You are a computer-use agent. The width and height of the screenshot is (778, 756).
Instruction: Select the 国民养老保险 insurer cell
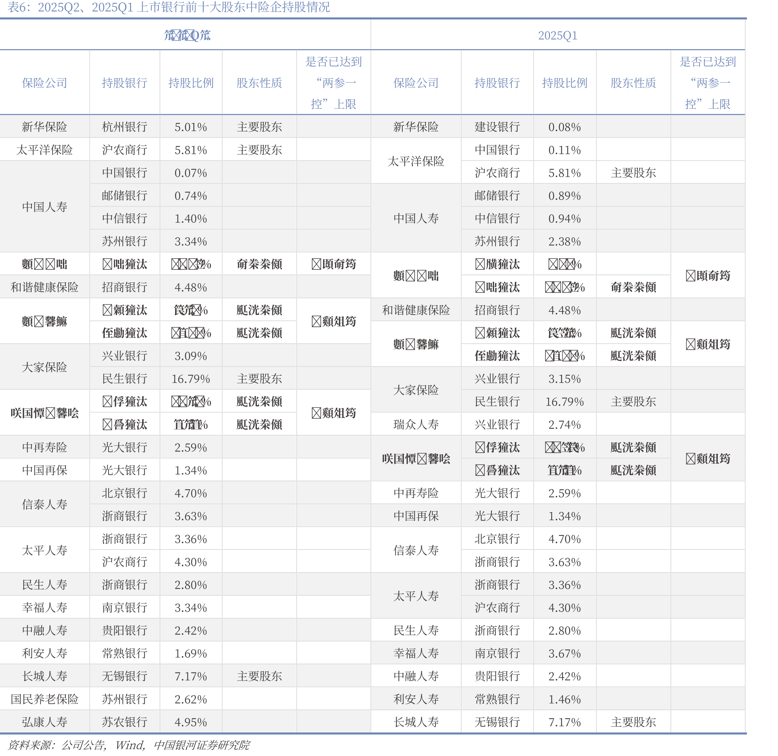point(44,699)
